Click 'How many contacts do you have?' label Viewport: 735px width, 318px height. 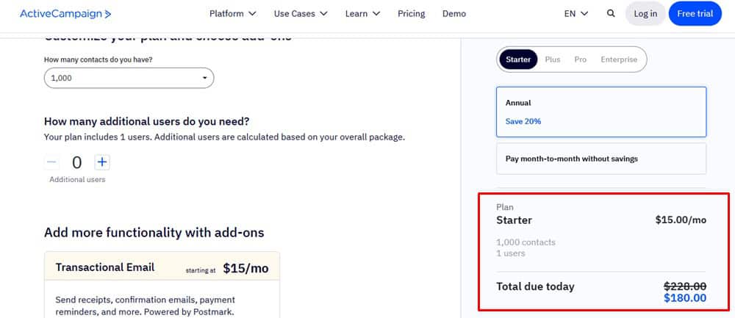(x=98, y=60)
